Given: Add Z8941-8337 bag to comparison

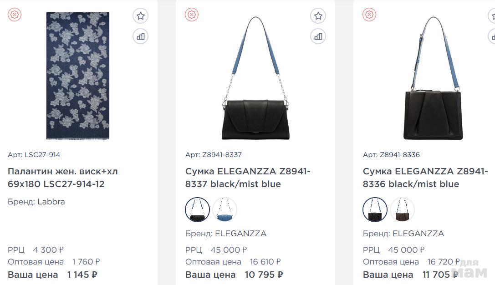Looking at the screenshot, I should [318, 36].
